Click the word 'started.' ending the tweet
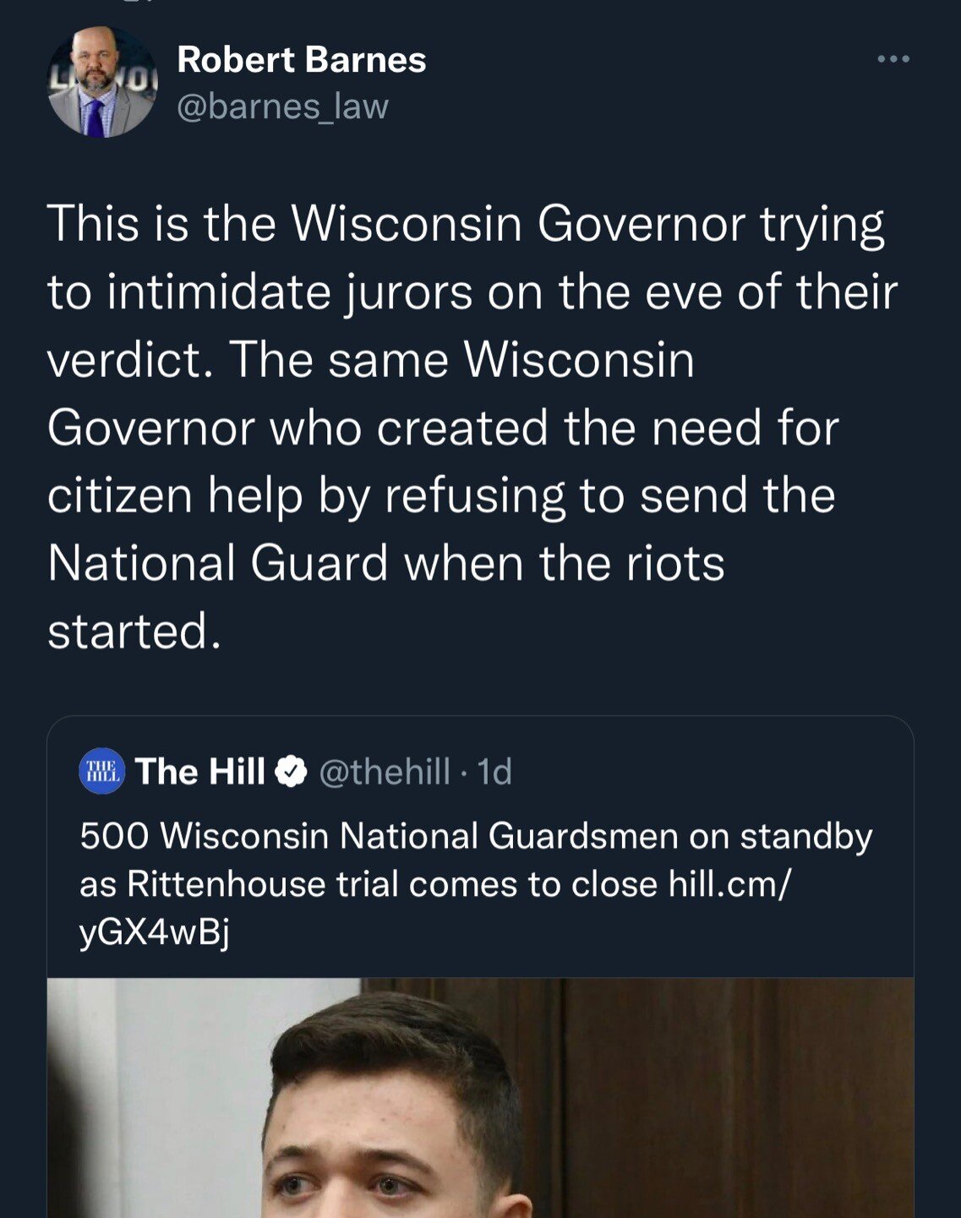The height and width of the screenshot is (1218, 961). point(134,631)
